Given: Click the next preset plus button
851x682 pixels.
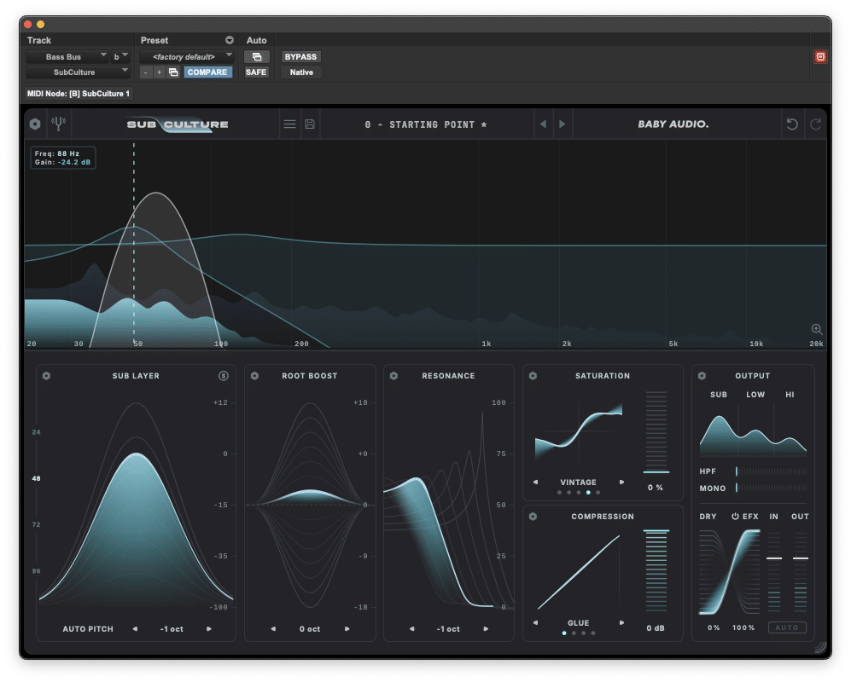Looking at the screenshot, I should click(159, 72).
